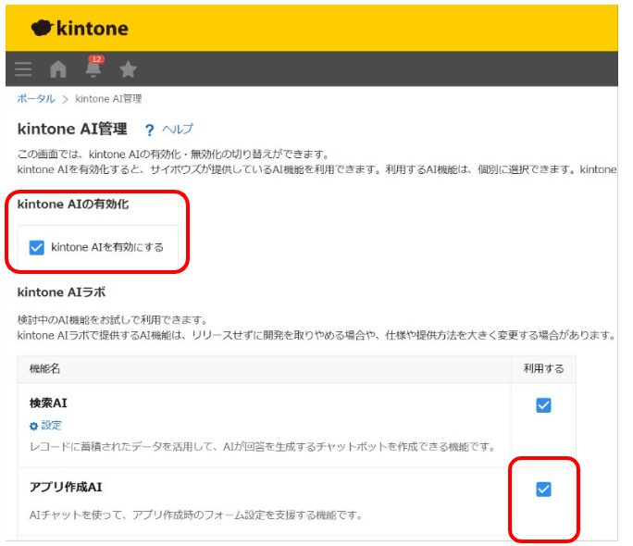Uncheck the kintone AIを有効にする checkbox

[37, 247]
